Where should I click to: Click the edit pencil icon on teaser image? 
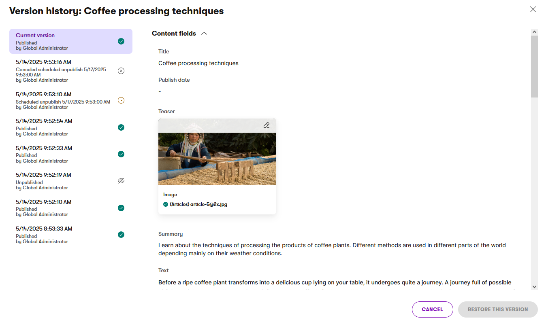[266, 125]
